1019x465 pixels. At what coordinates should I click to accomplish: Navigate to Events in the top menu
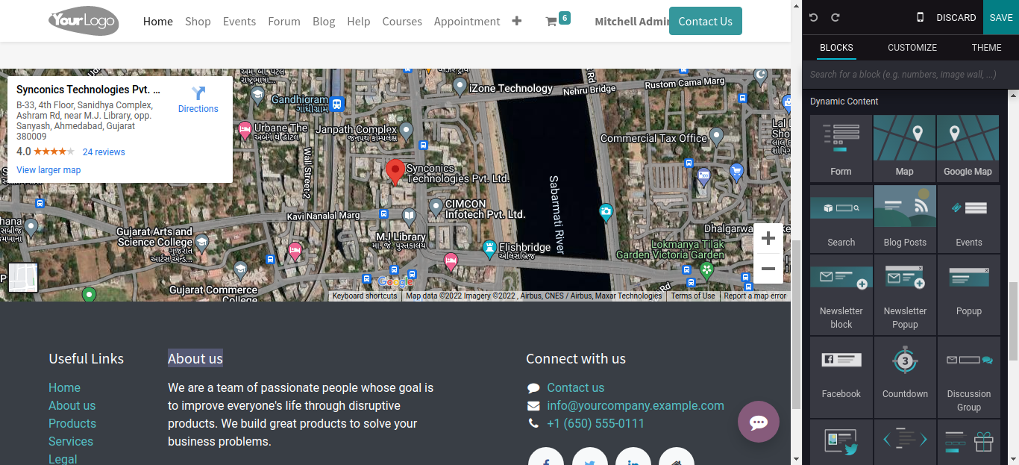pyautogui.click(x=239, y=22)
